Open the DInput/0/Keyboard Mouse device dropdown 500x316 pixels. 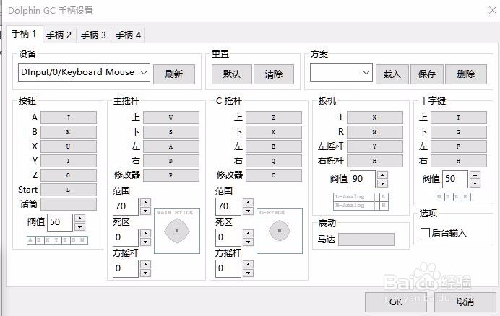tap(84, 72)
